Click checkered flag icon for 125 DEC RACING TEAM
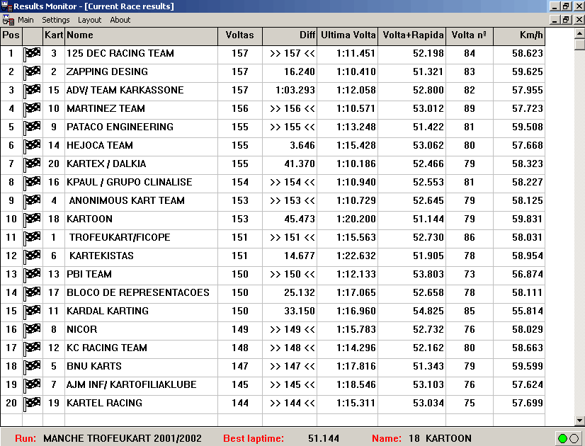Image resolution: width=585 pixels, height=446 pixels. click(x=33, y=54)
